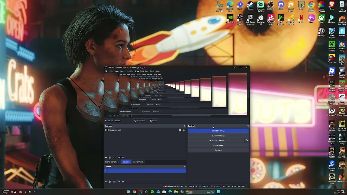Open scene filters icon in Scenes toolbar
The height and width of the screenshot is (195, 347).
coord(114,182)
